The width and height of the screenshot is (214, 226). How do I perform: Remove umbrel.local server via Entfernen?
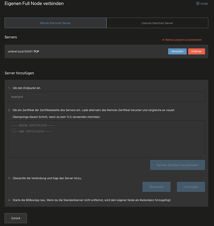[x=196, y=52]
